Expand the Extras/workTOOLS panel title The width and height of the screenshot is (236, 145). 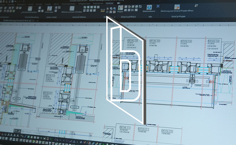point(128,17)
